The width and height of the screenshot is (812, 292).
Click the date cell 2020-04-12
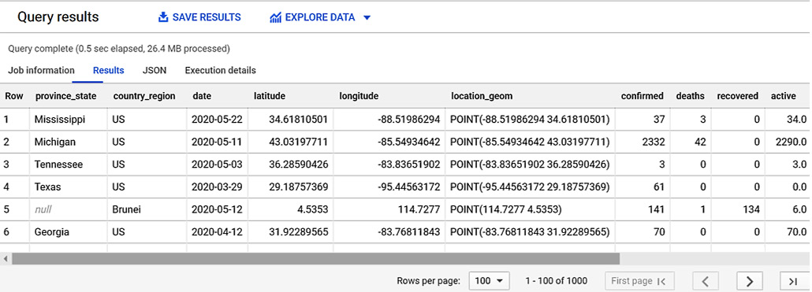click(x=217, y=232)
